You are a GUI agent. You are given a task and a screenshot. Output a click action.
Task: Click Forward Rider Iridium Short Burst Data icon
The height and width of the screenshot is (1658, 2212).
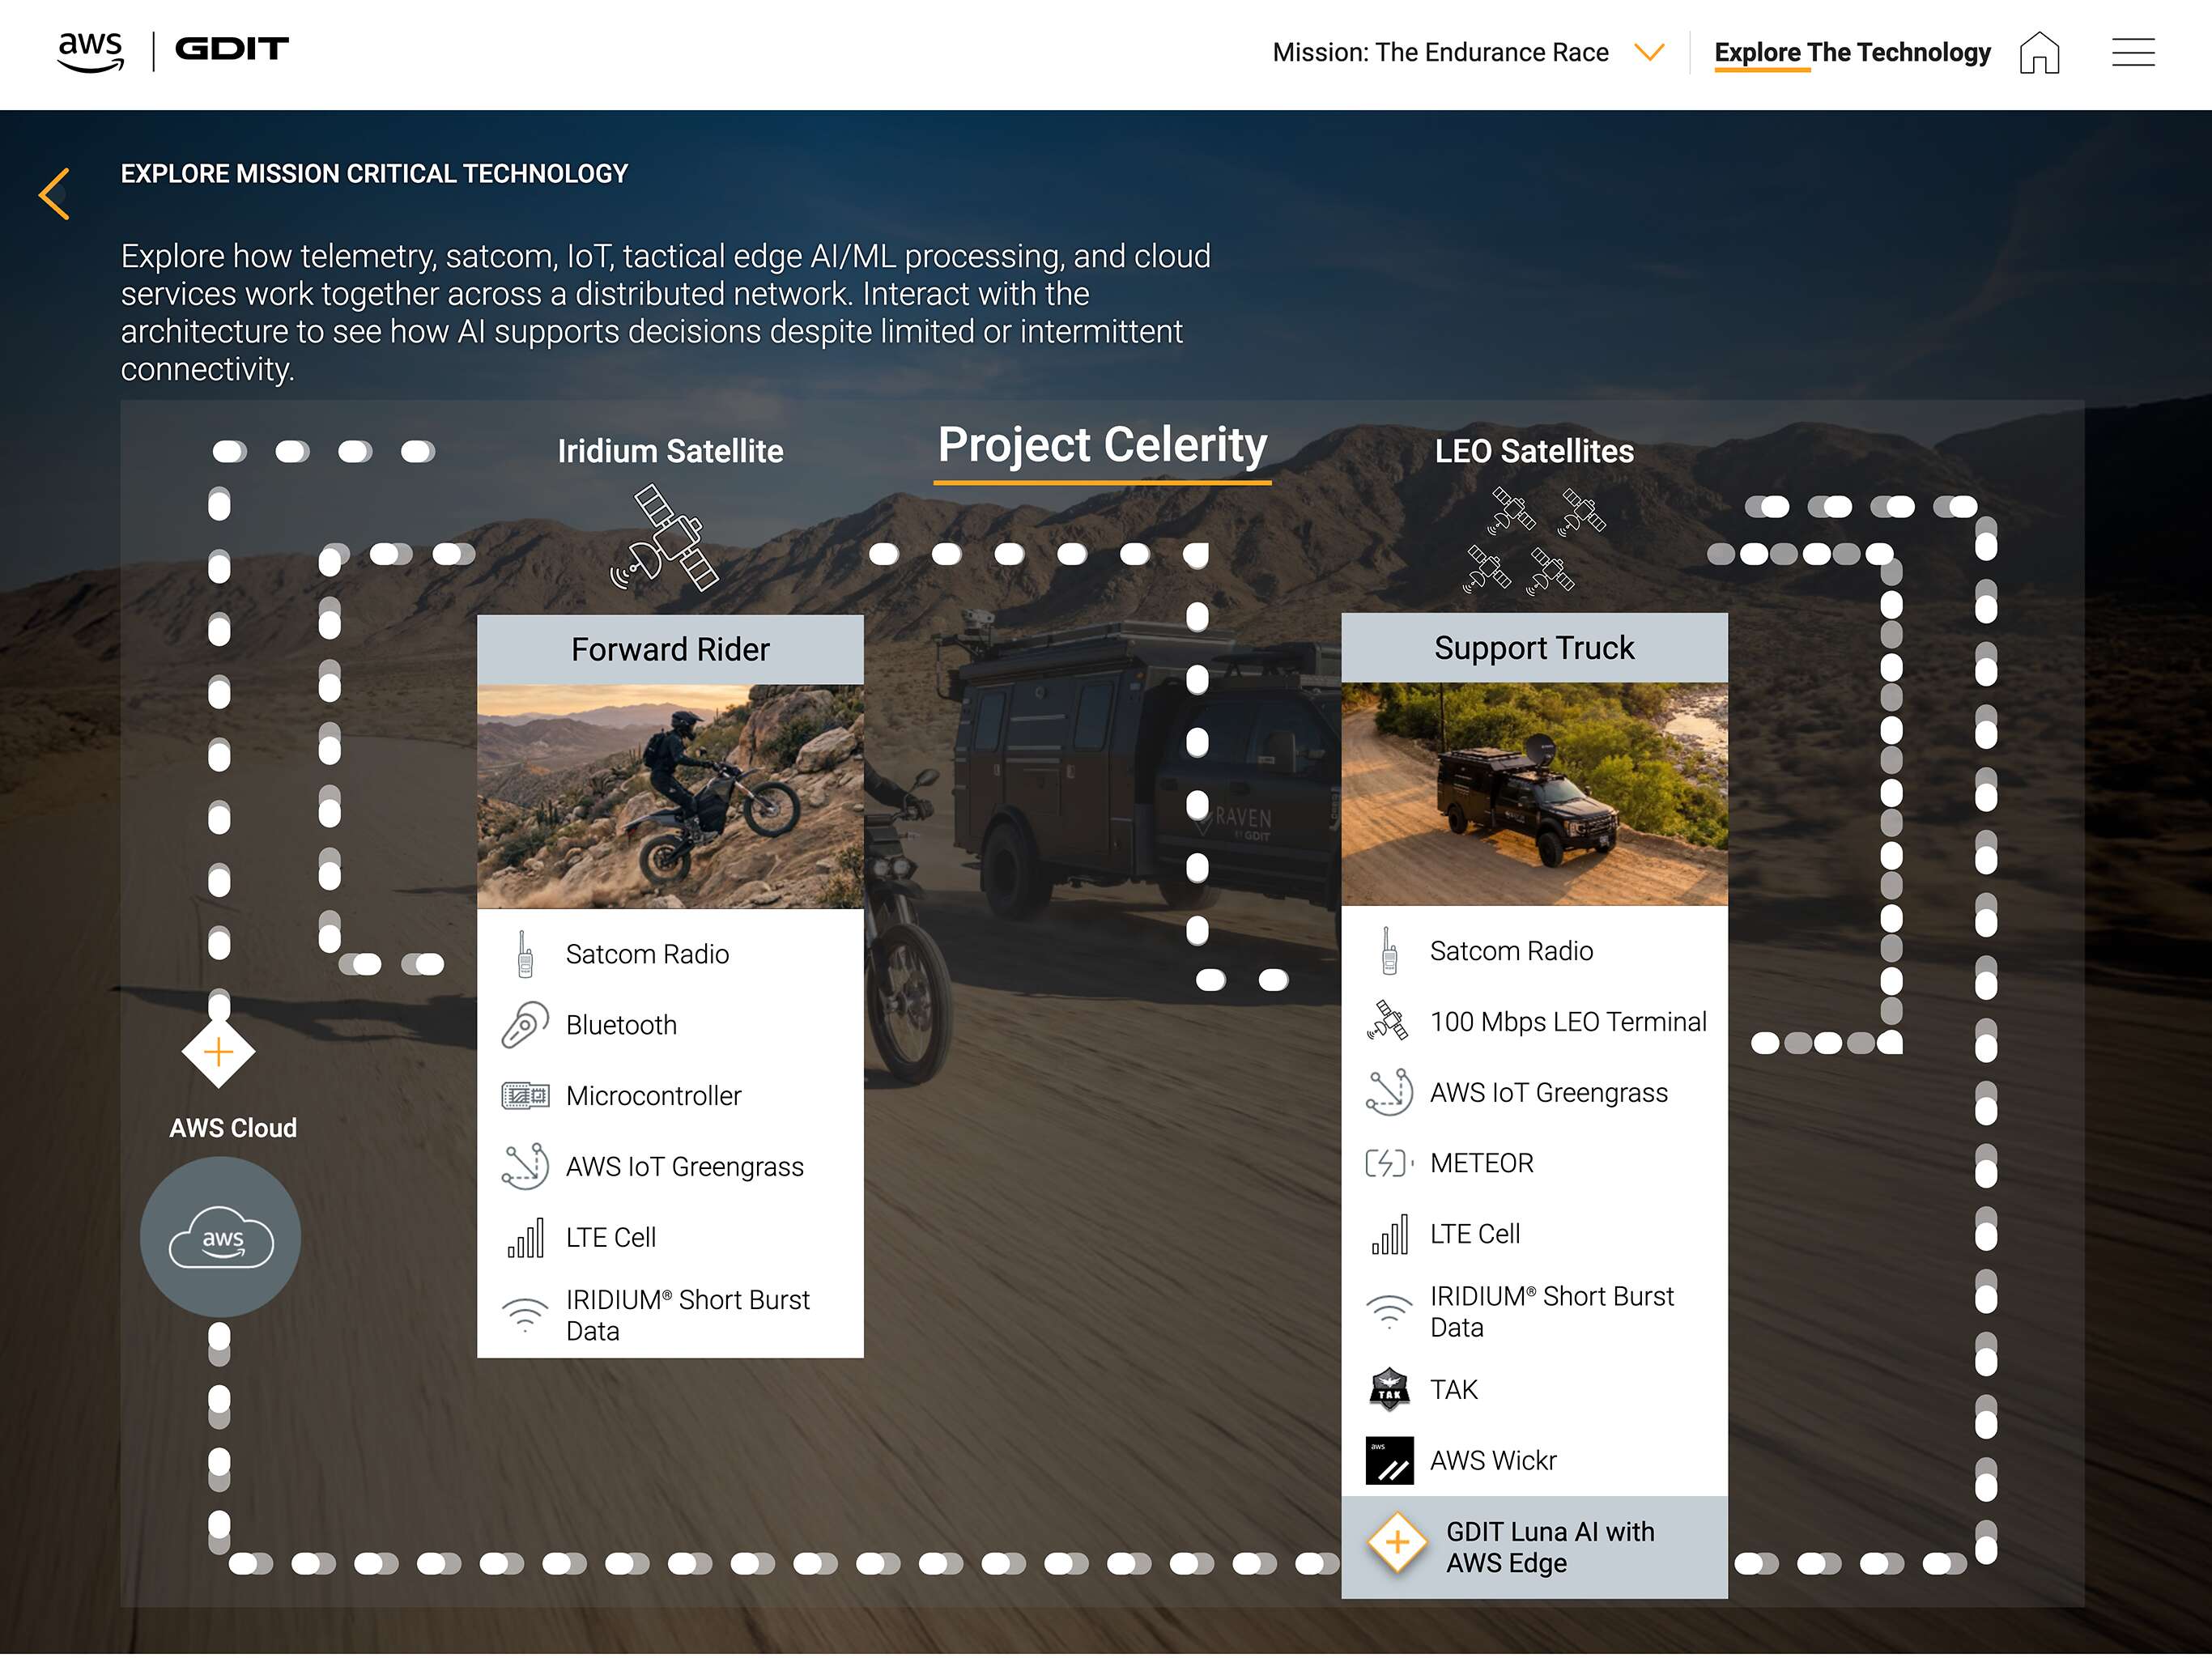point(525,1315)
